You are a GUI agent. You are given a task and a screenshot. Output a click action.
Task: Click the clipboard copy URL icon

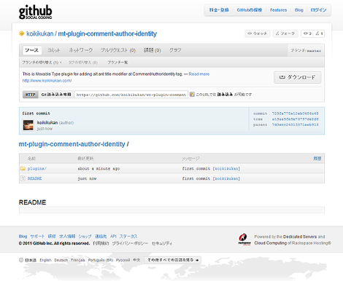click(192, 94)
